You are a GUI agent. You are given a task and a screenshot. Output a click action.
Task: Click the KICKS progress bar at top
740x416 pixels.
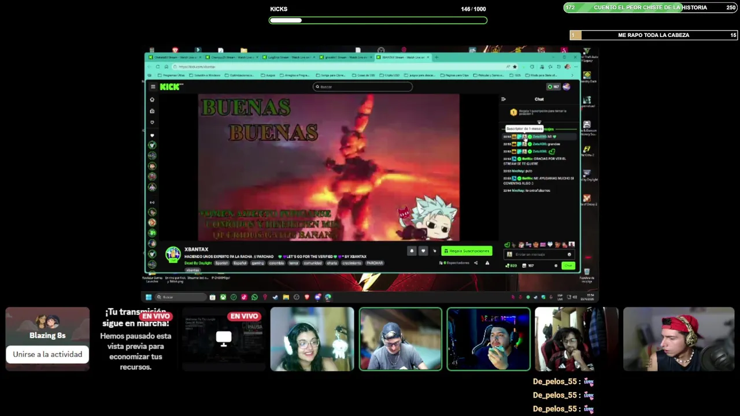coord(378,20)
